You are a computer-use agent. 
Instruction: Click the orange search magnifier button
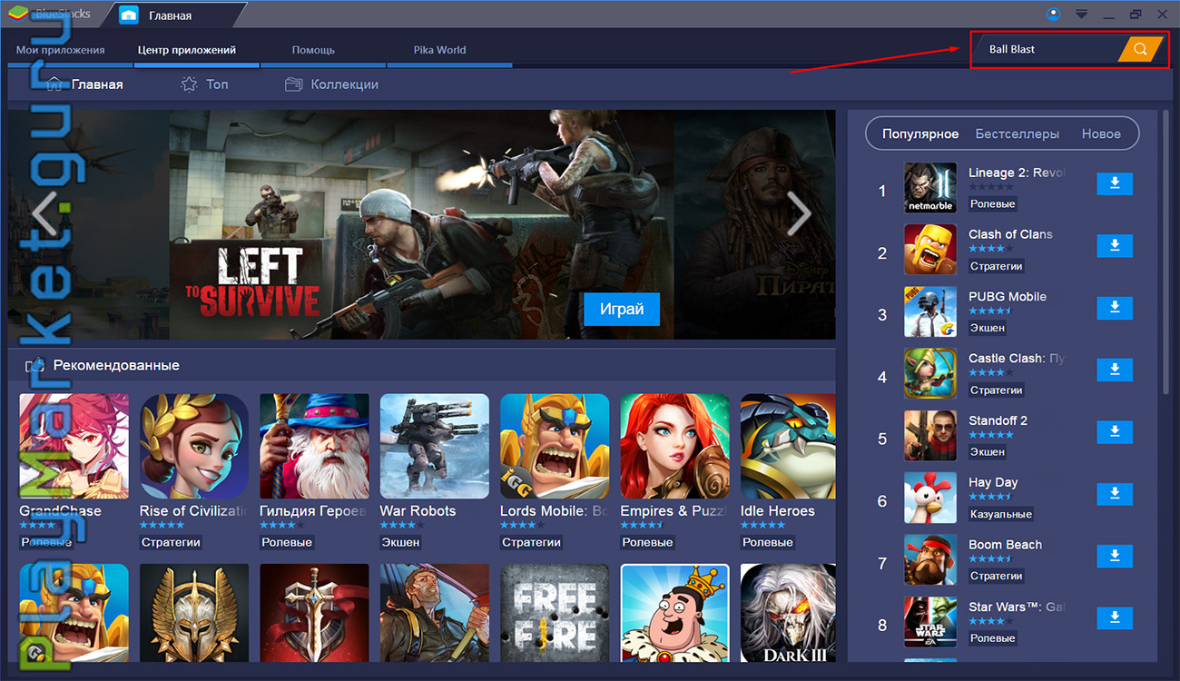(1141, 49)
